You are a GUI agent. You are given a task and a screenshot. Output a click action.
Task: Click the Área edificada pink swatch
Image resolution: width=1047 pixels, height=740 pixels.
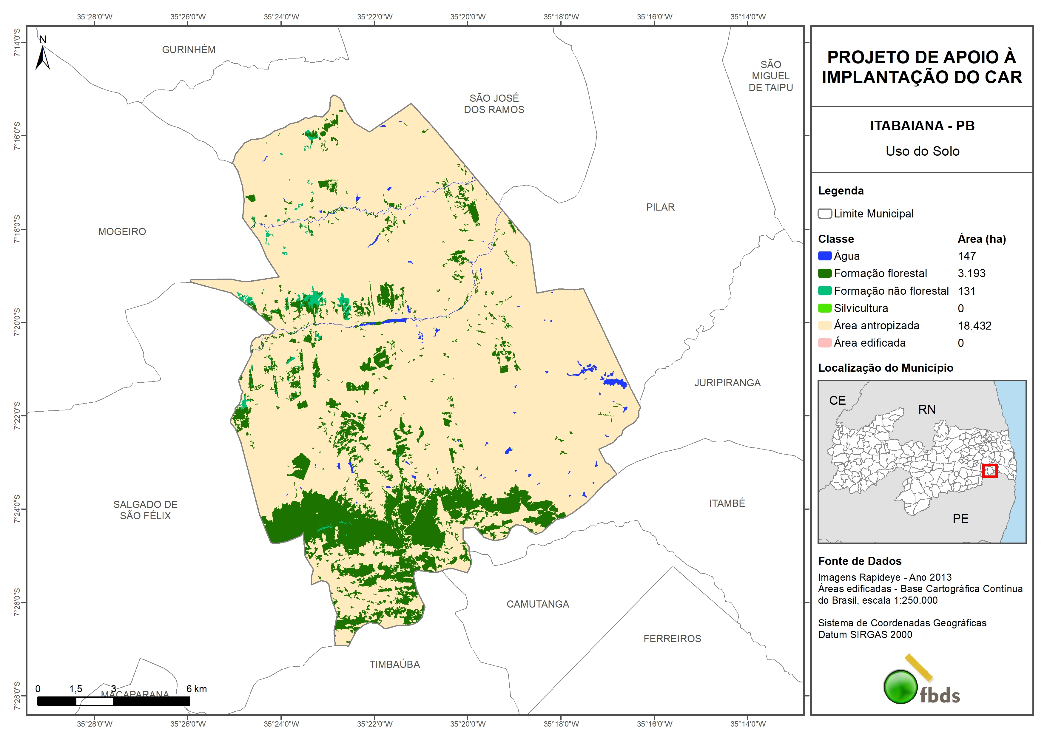click(824, 343)
